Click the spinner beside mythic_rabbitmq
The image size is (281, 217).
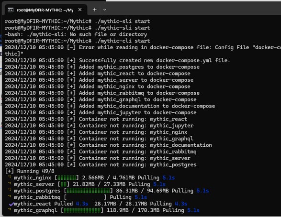coord(10,196)
